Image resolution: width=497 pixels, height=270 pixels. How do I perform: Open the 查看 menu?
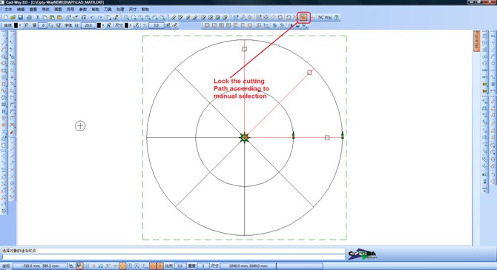[x=33, y=10]
